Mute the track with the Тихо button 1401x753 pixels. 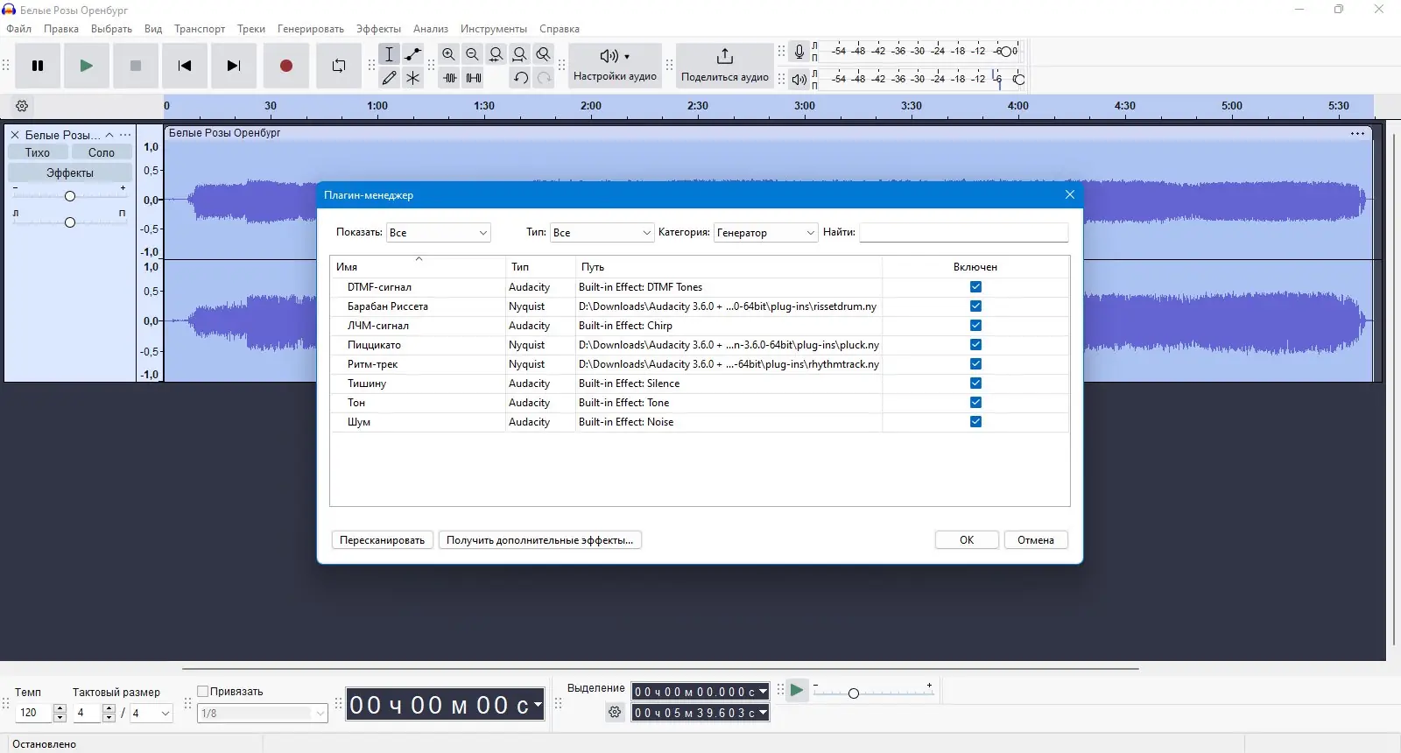[38, 152]
